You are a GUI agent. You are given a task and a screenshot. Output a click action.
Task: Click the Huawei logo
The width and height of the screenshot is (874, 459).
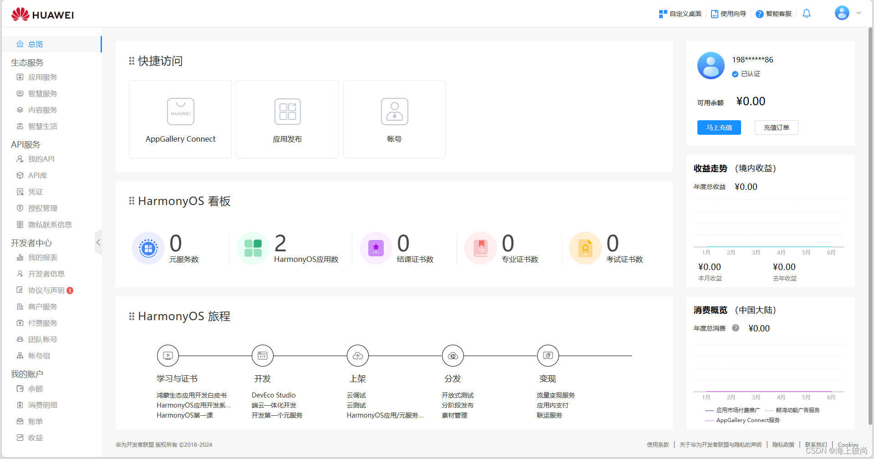tap(42, 14)
